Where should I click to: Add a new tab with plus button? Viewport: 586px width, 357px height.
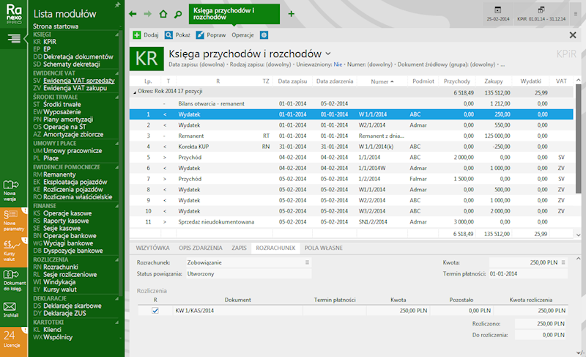pyautogui.click(x=292, y=14)
